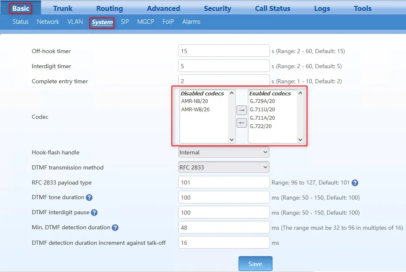Click Enabled codecs list scroll-down arrow
The width and height of the screenshot is (406, 272).
301,140
